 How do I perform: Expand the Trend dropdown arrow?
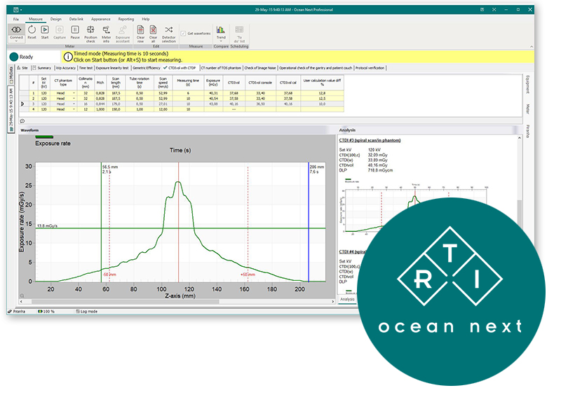click(x=221, y=41)
